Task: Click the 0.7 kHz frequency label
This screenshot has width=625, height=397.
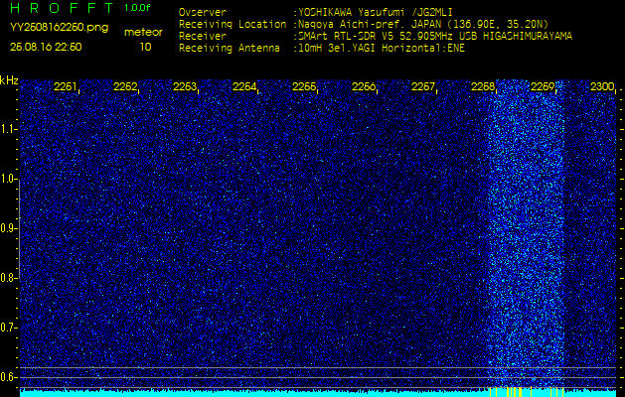Action: [7, 328]
